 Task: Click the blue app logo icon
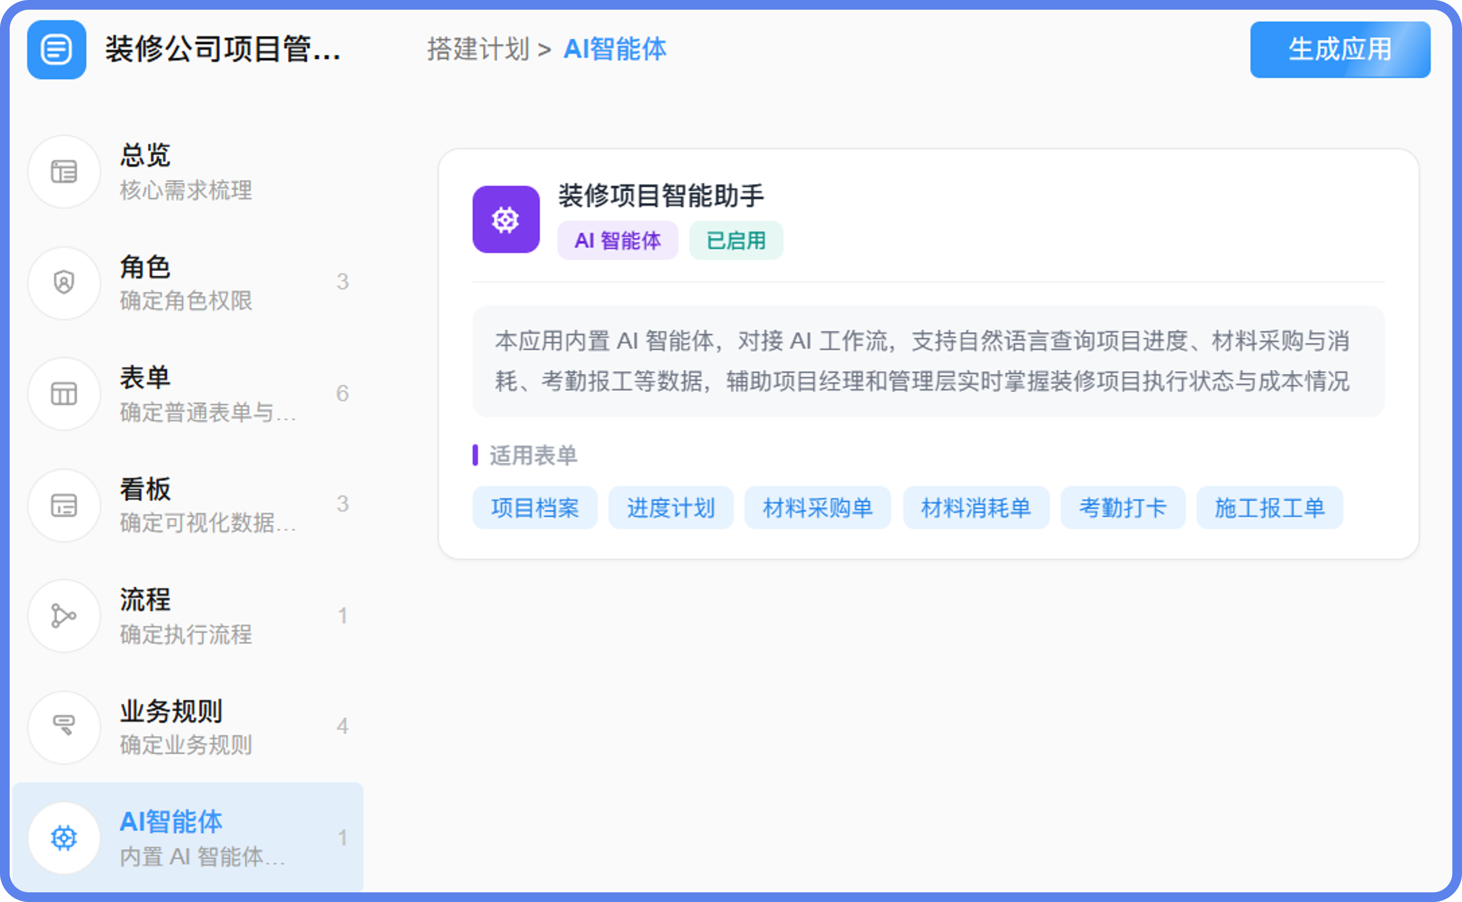pyautogui.click(x=57, y=49)
